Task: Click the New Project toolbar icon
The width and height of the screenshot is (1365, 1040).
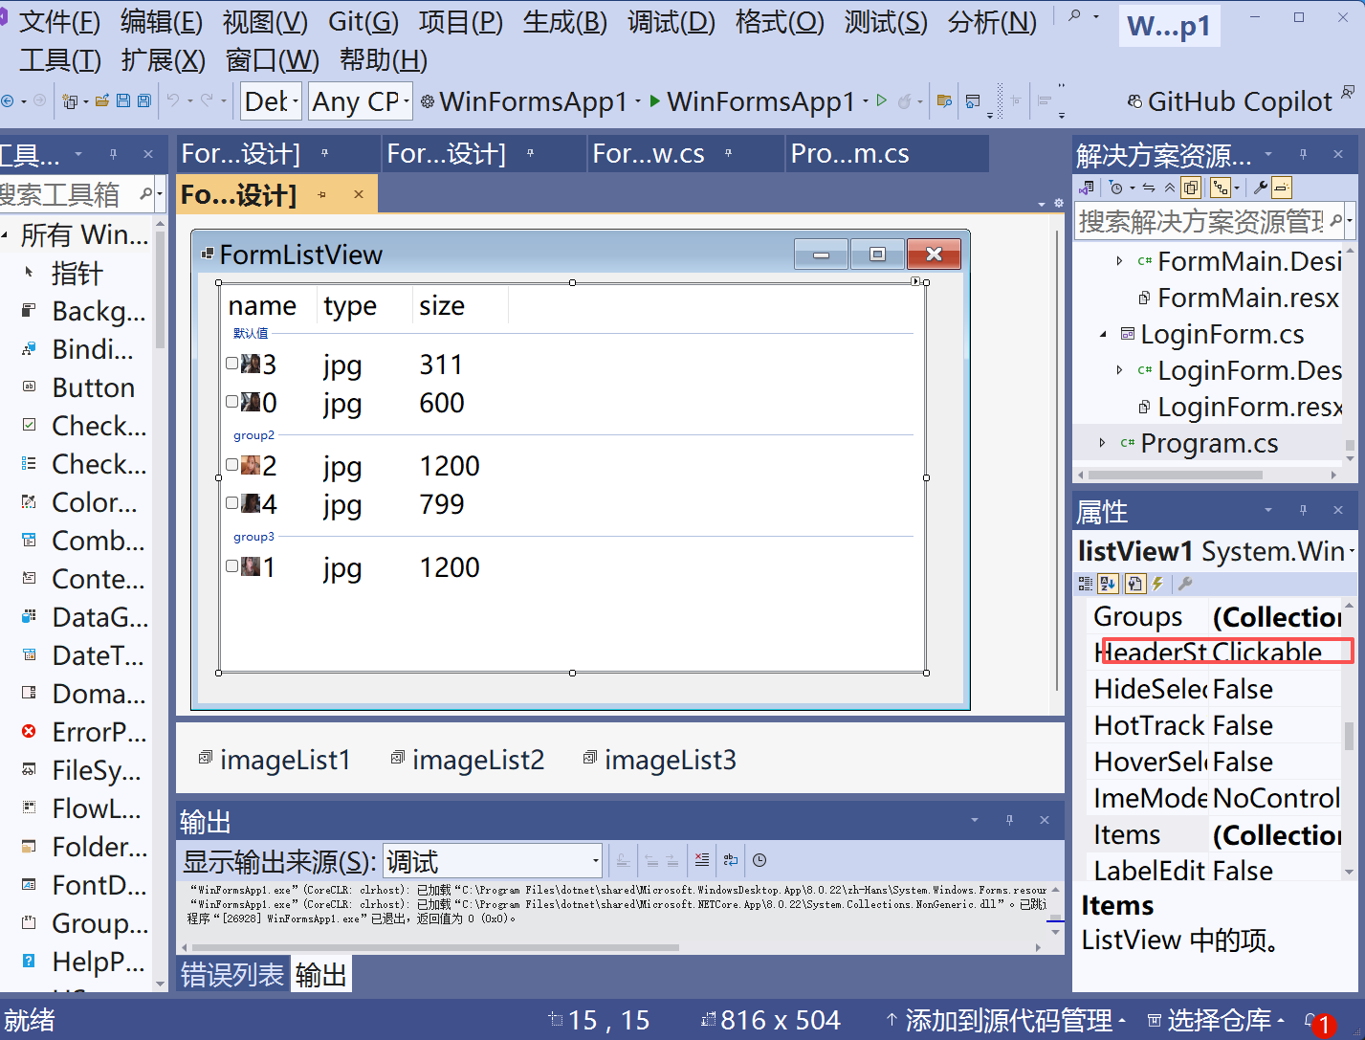Action: pyautogui.click(x=70, y=100)
